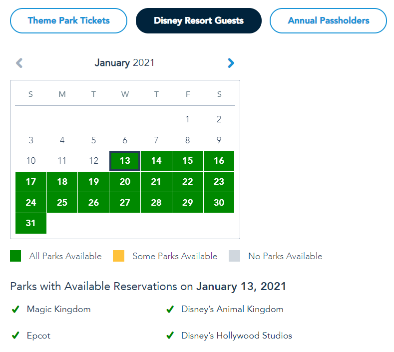394x352 pixels.
Task: Pick January 20 on the calendar
Action: (125, 182)
